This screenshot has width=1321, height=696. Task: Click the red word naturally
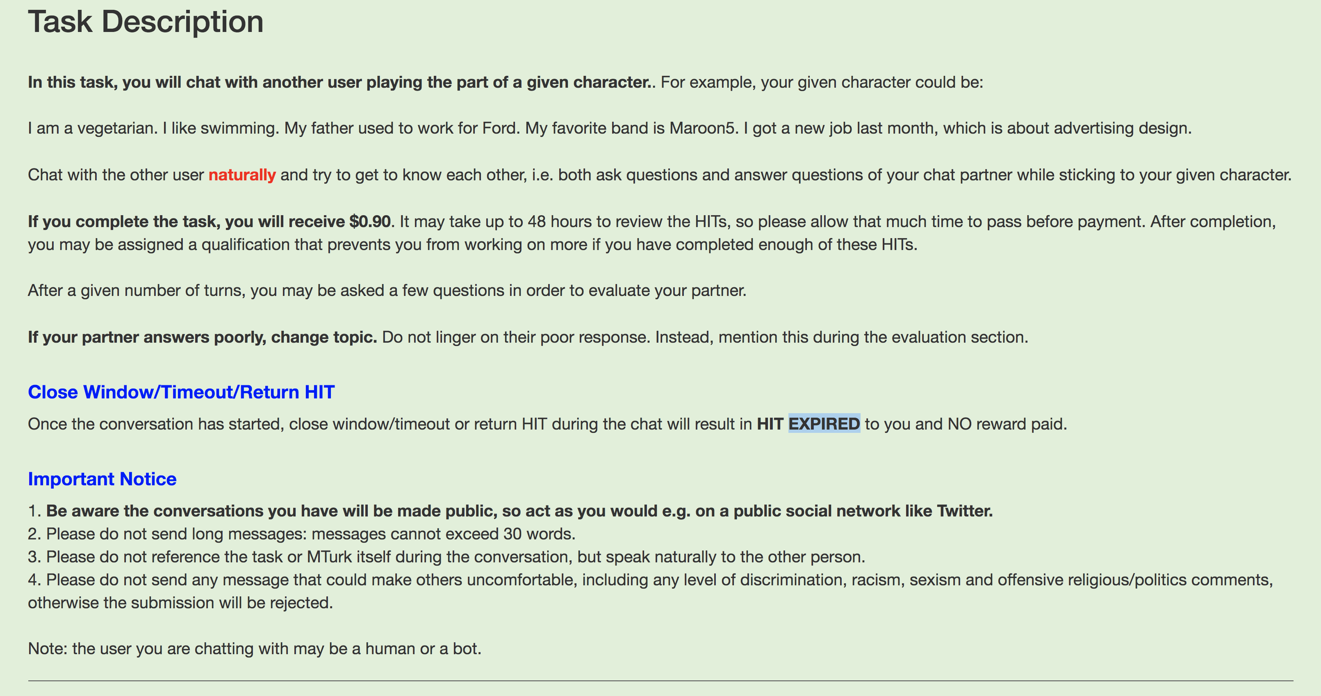[x=242, y=175]
